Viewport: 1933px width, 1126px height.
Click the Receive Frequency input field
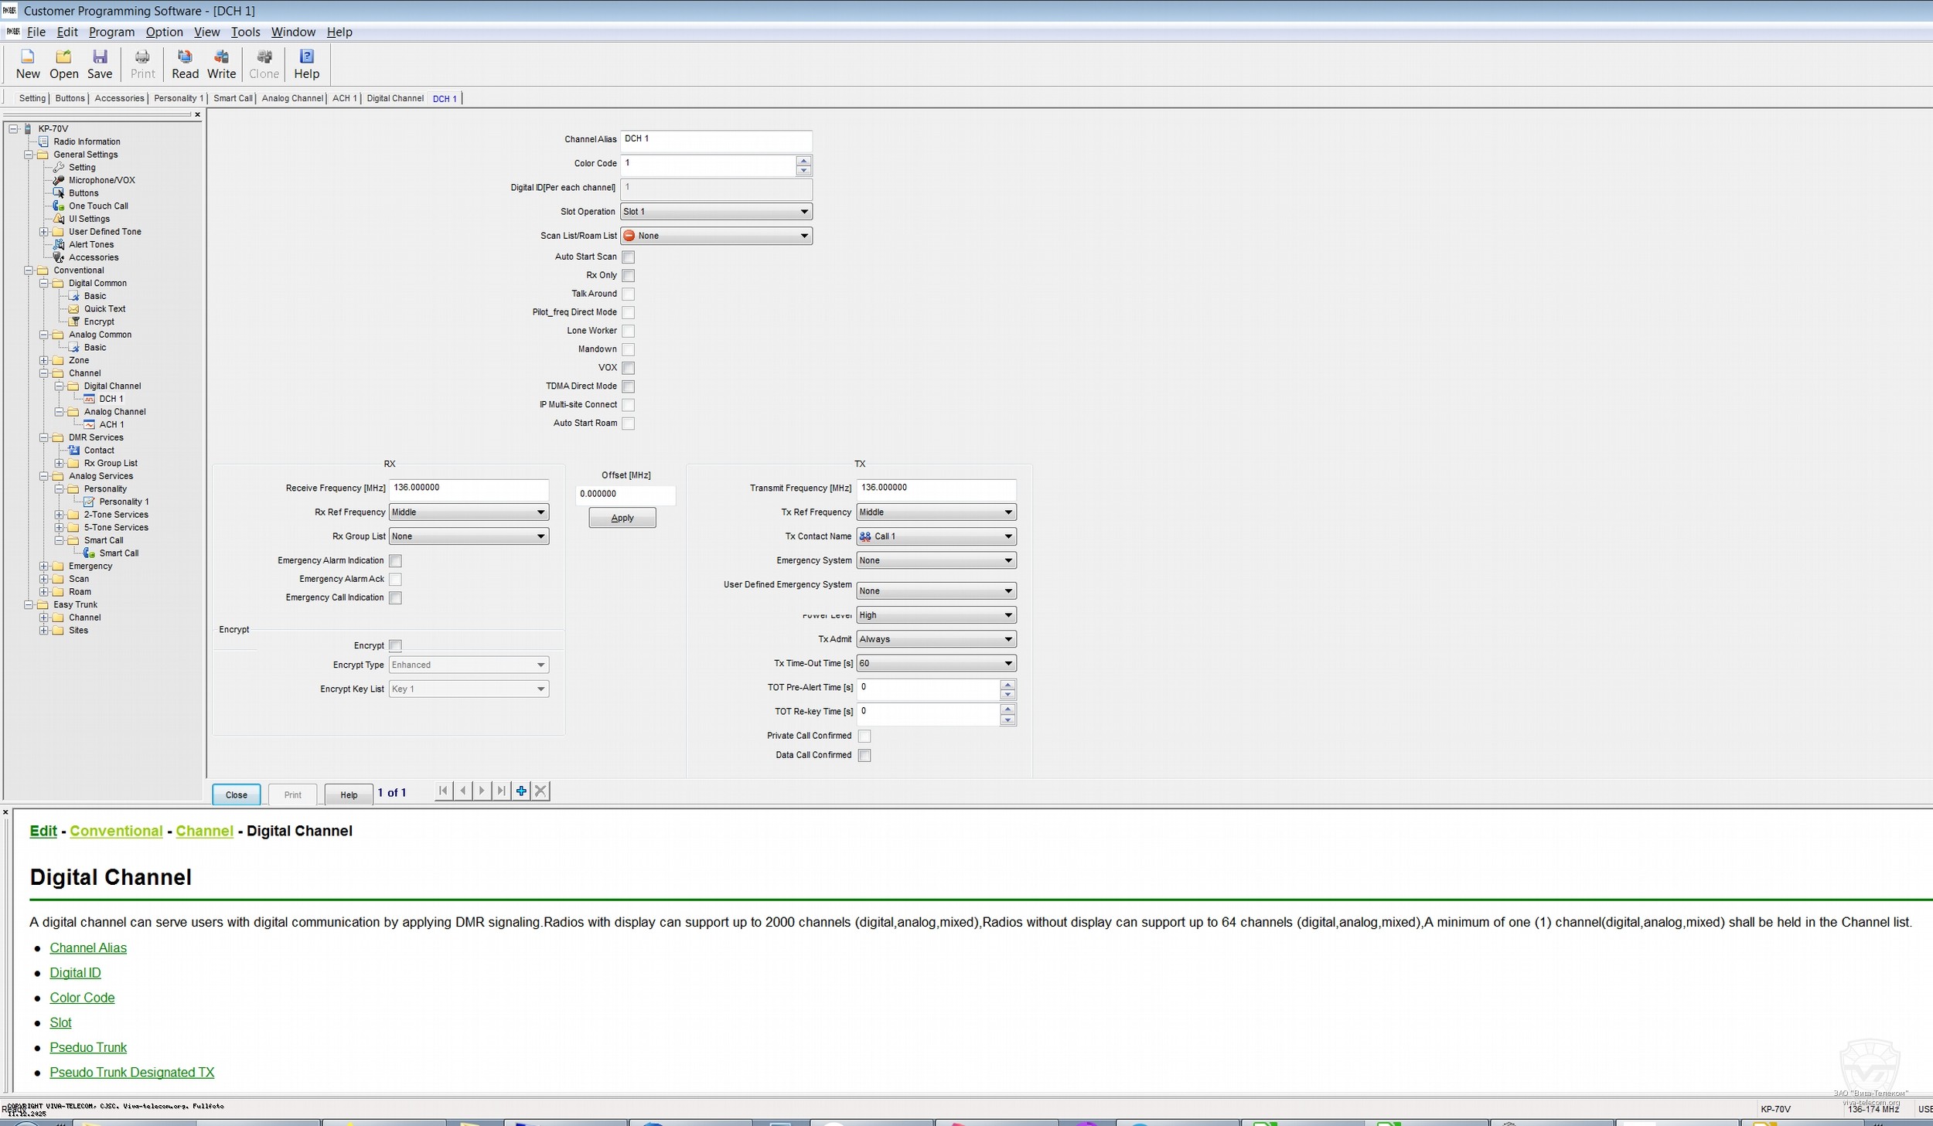[x=469, y=488]
